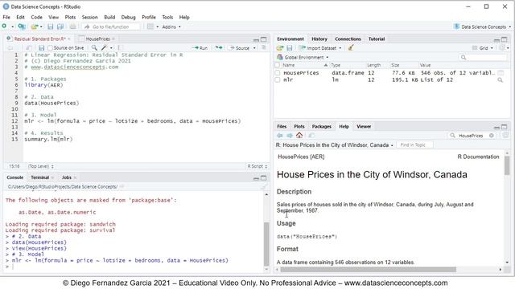Check the HousePrices row checkbox in Environment
This screenshot has height=289, width=515.
tap(278, 73)
